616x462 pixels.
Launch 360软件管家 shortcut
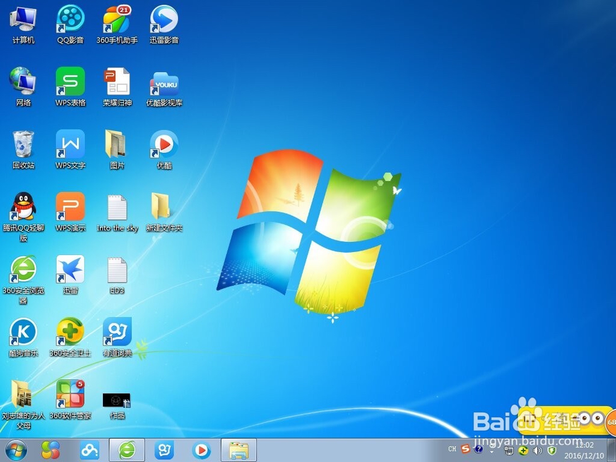pyautogui.click(x=70, y=400)
